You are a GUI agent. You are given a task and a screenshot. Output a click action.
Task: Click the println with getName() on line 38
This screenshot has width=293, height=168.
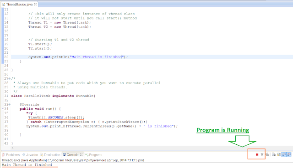click(102, 126)
